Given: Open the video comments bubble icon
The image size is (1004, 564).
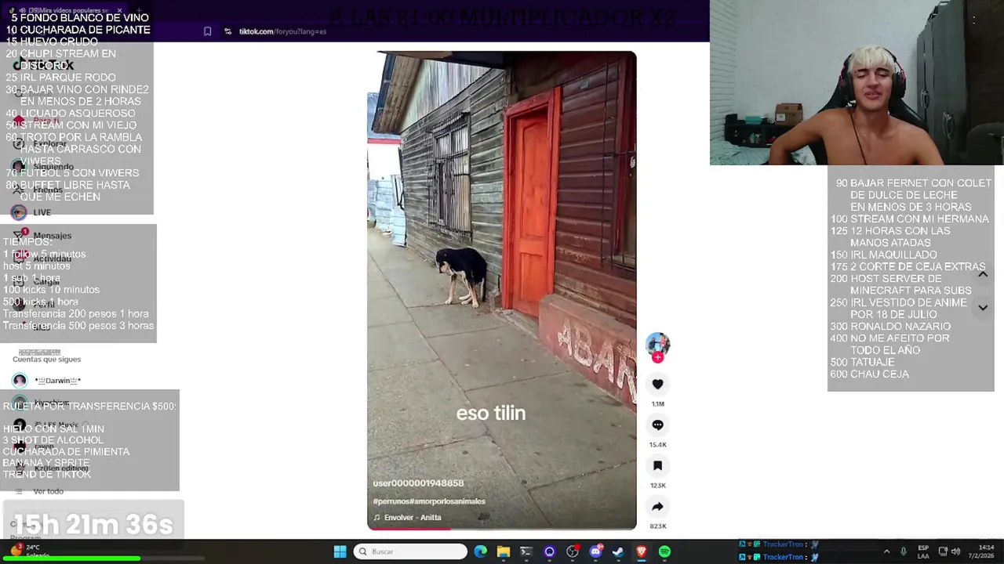Looking at the screenshot, I should pyautogui.click(x=657, y=425).
